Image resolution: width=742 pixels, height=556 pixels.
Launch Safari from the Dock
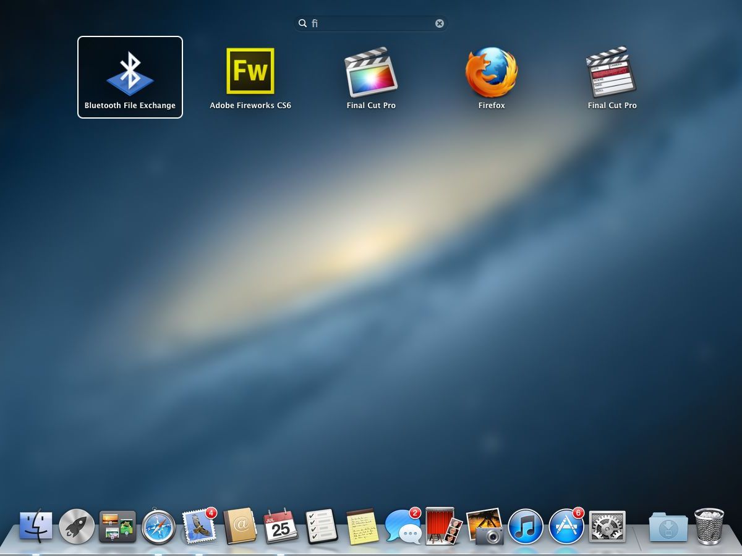pyautogui.click(x=159, y=526)
